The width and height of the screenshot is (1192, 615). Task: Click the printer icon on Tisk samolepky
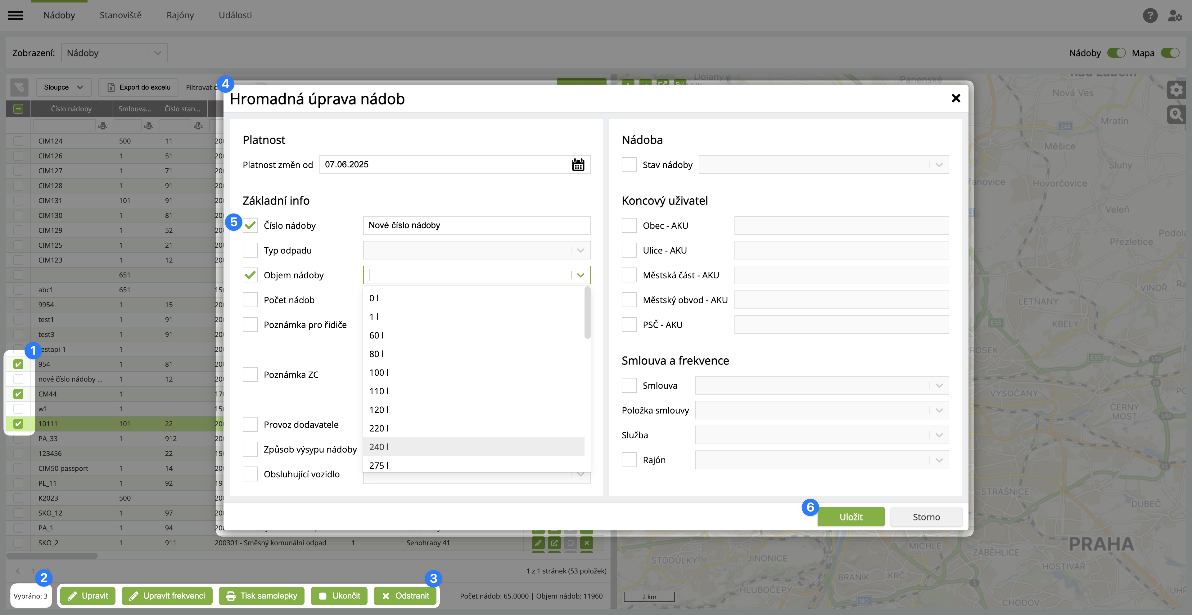[x=230, y=595]
